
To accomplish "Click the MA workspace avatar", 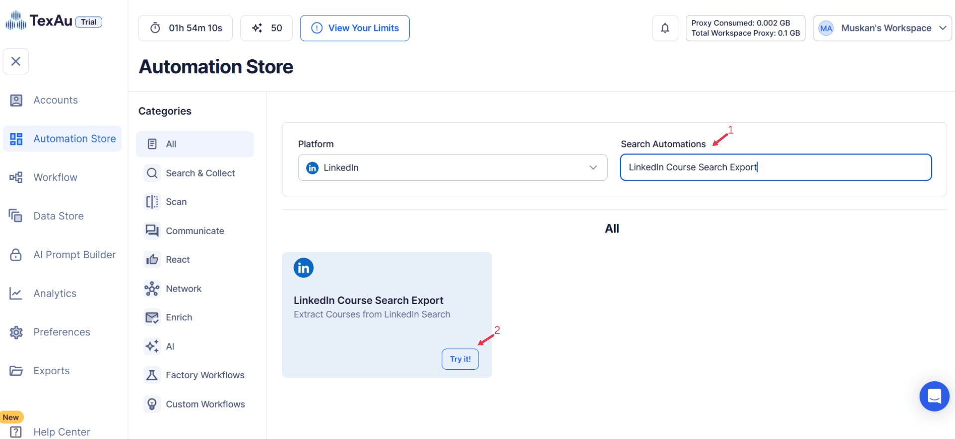I will 826,28.
